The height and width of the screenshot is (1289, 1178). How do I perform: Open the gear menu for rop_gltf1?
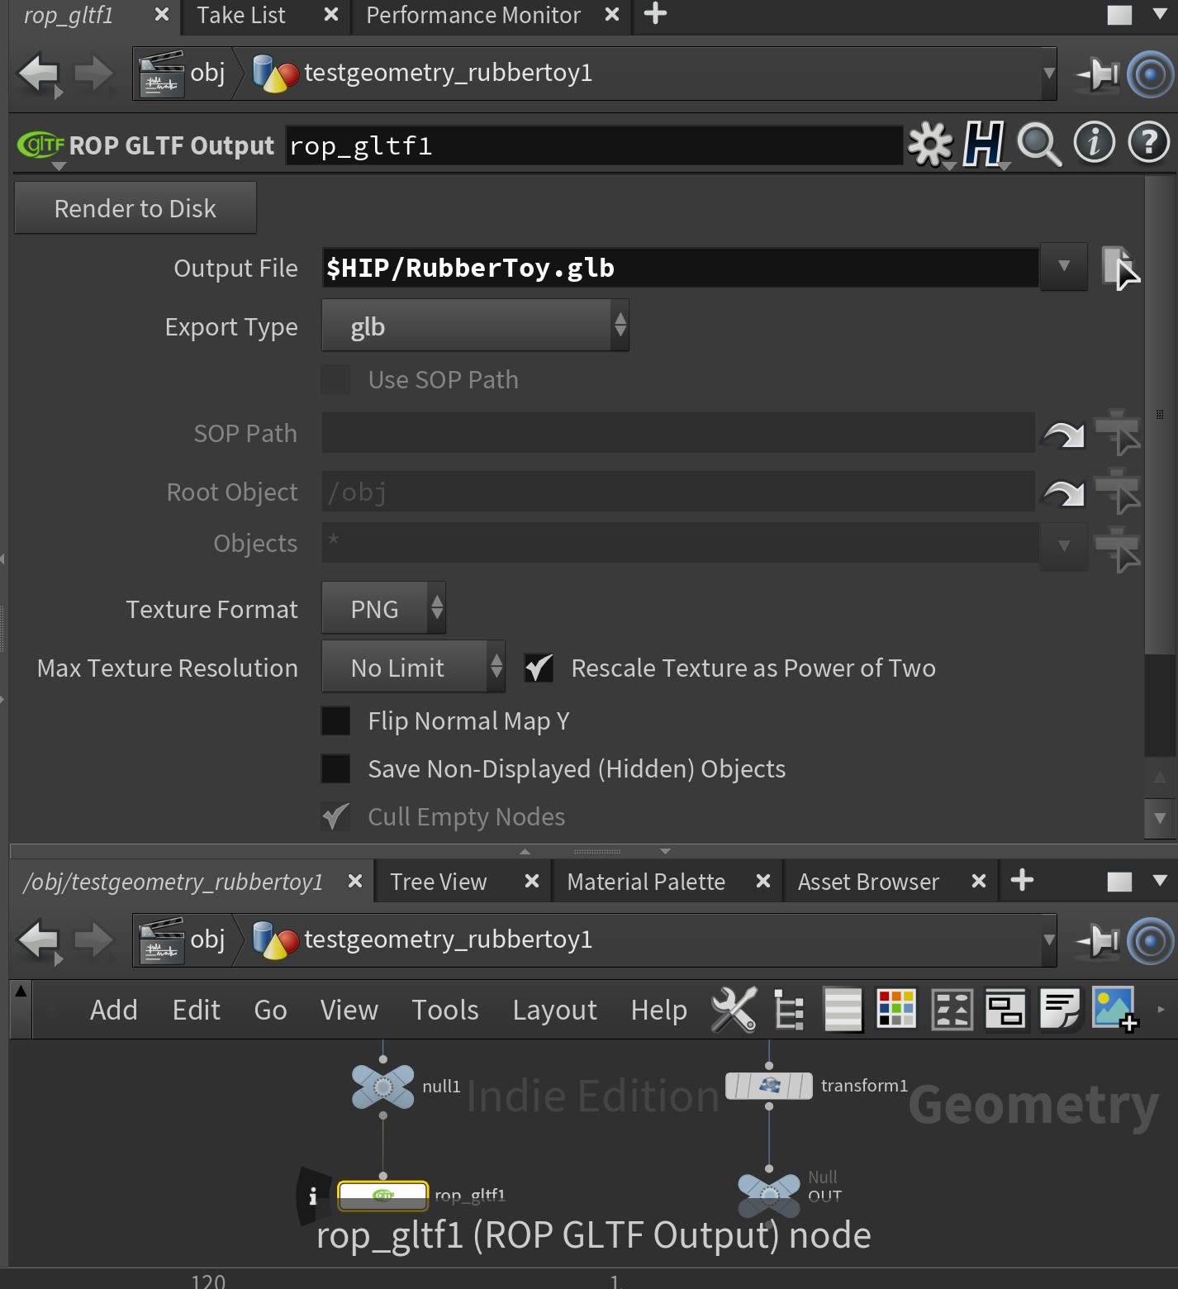click(x=931, y=145)
